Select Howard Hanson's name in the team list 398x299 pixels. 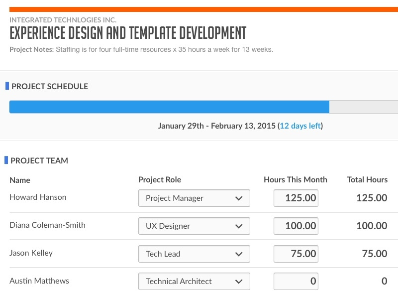pos(38,197)
